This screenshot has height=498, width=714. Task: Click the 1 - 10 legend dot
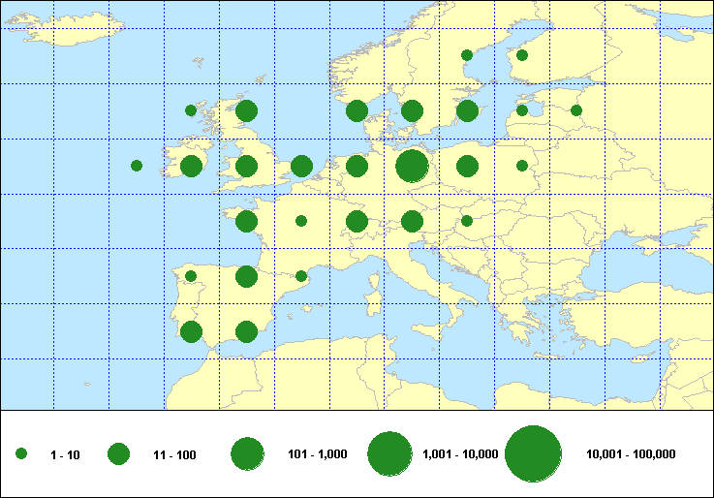[21, 453]
